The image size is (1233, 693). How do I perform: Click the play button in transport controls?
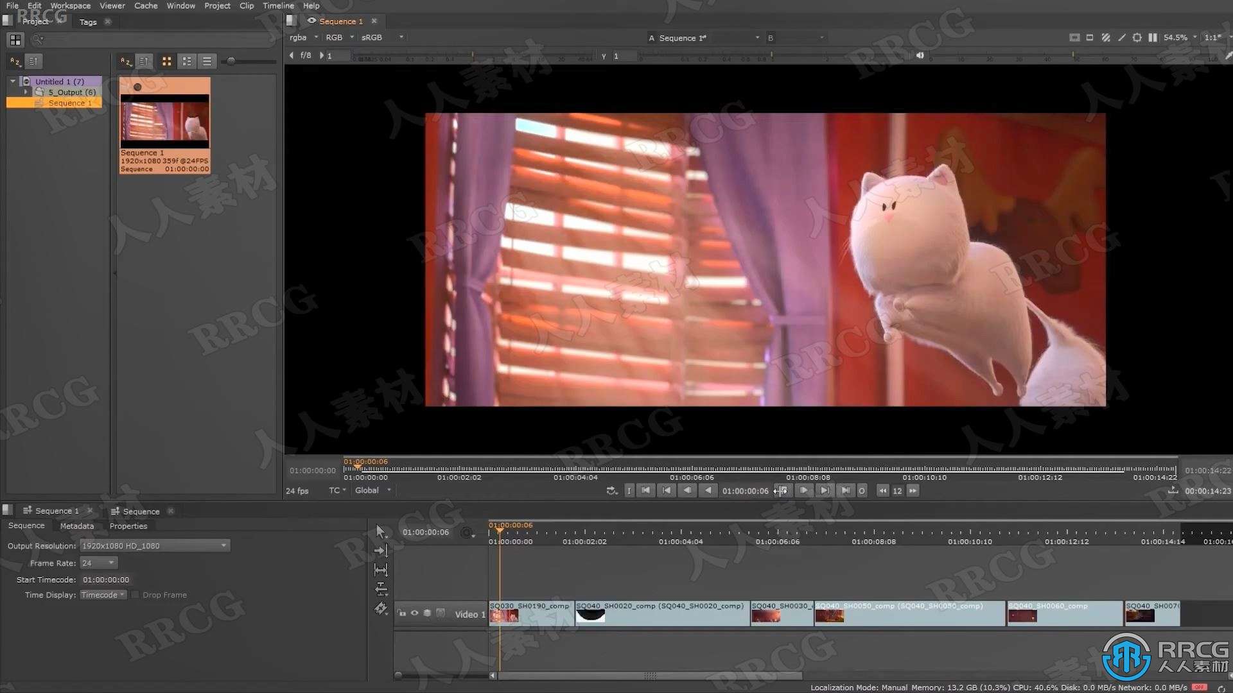tap(803, 491)
